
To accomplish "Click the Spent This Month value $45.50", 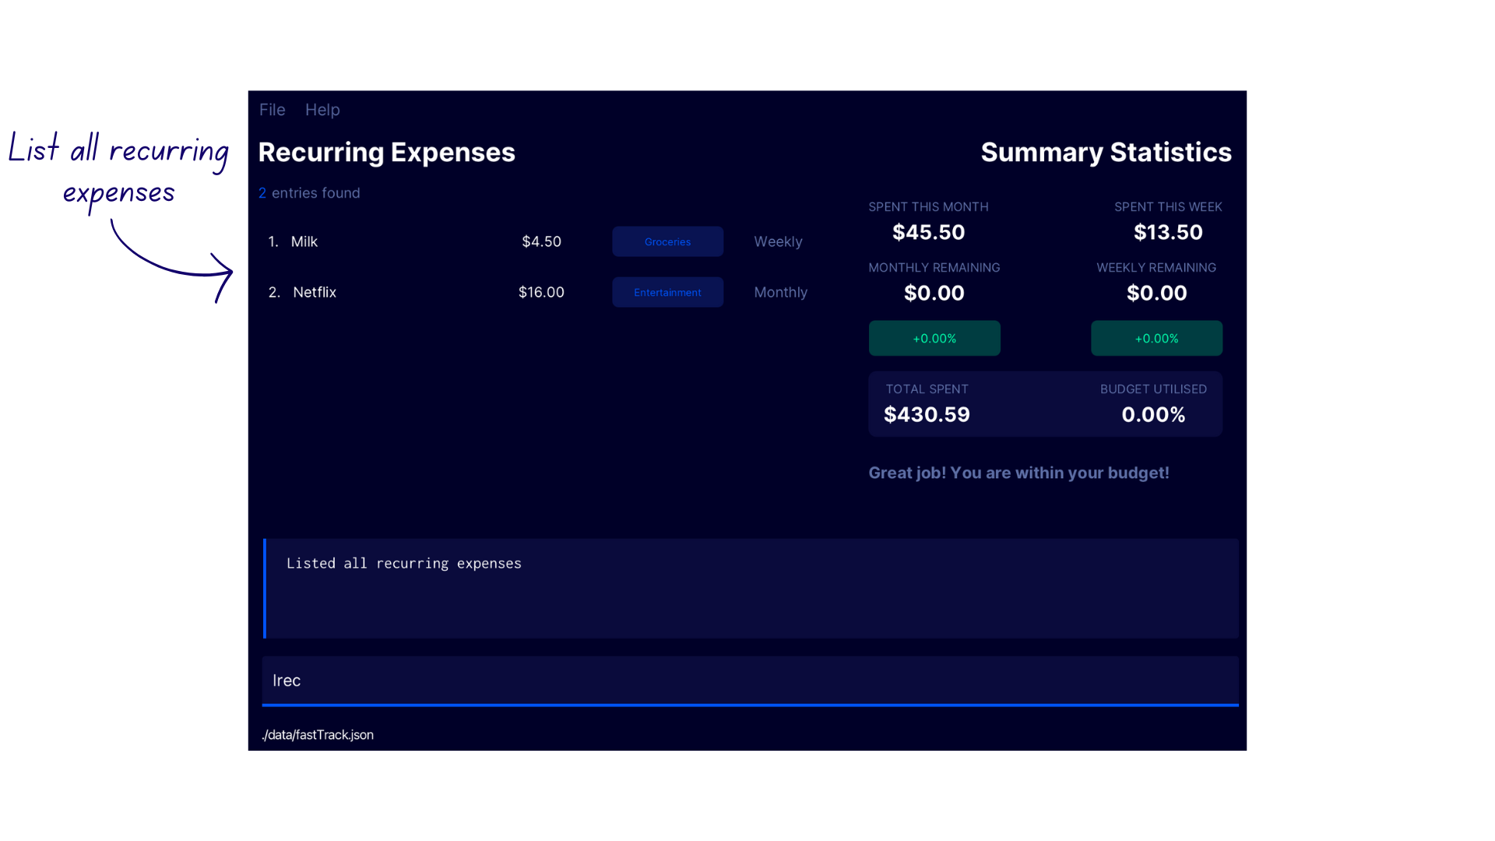I will point(928,232).
